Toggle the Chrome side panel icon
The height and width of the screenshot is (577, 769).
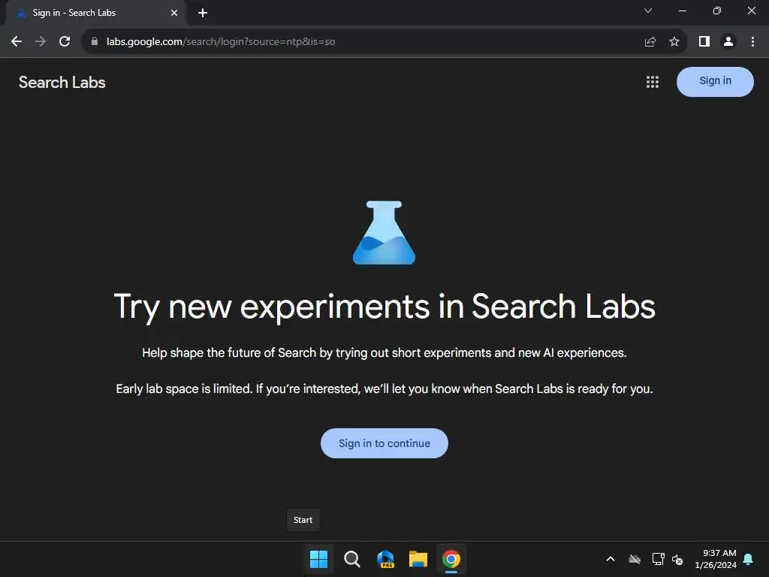pyautogui.click(x=704, y=42)
